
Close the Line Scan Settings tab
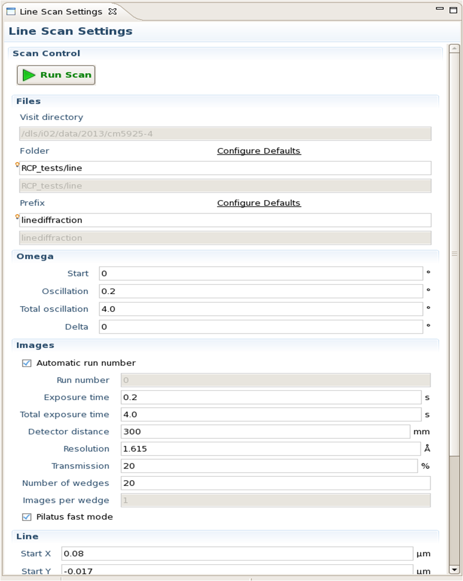[113, 12]
